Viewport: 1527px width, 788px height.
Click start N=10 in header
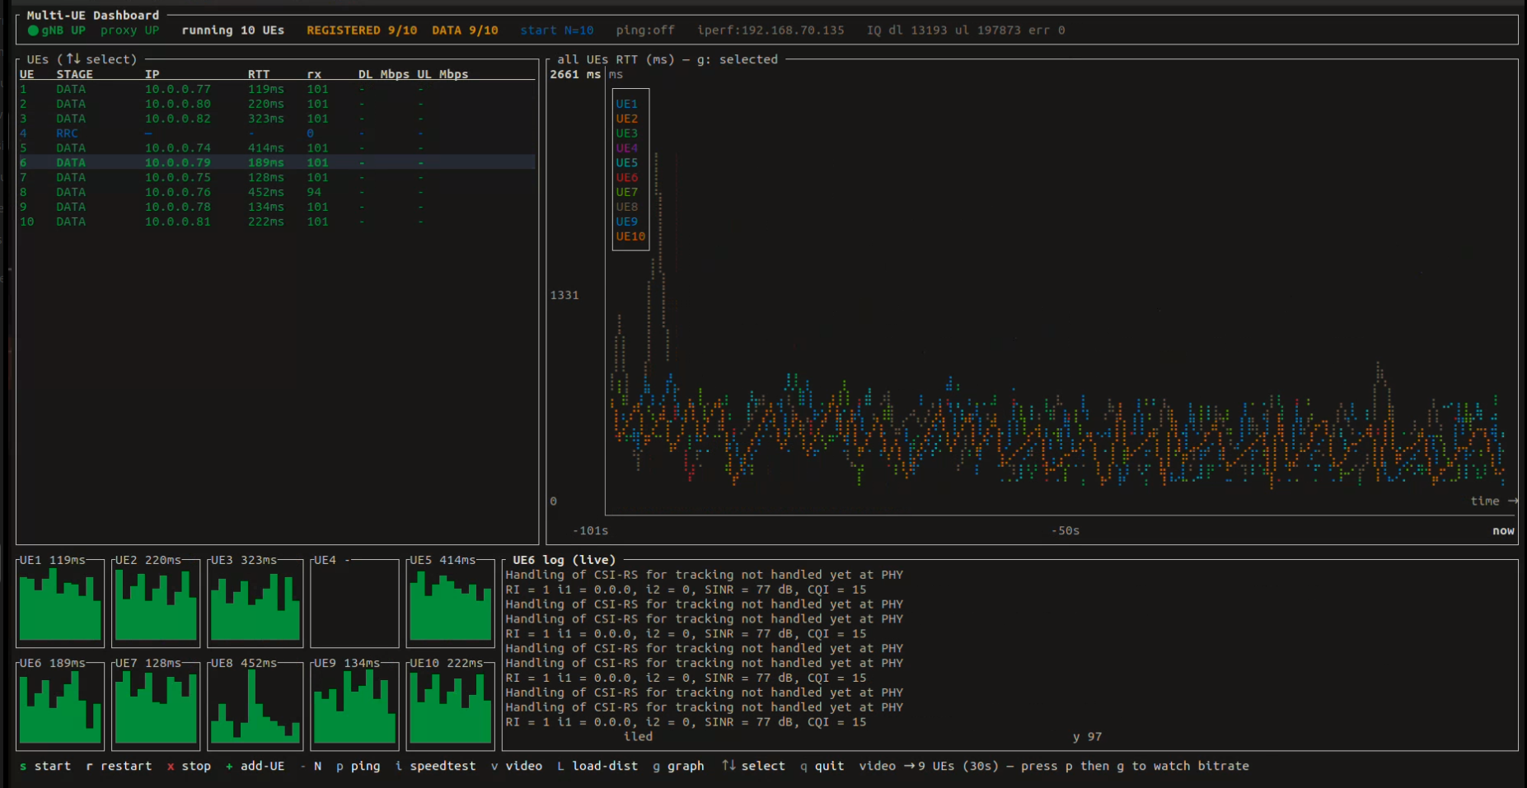coord(556,30)
